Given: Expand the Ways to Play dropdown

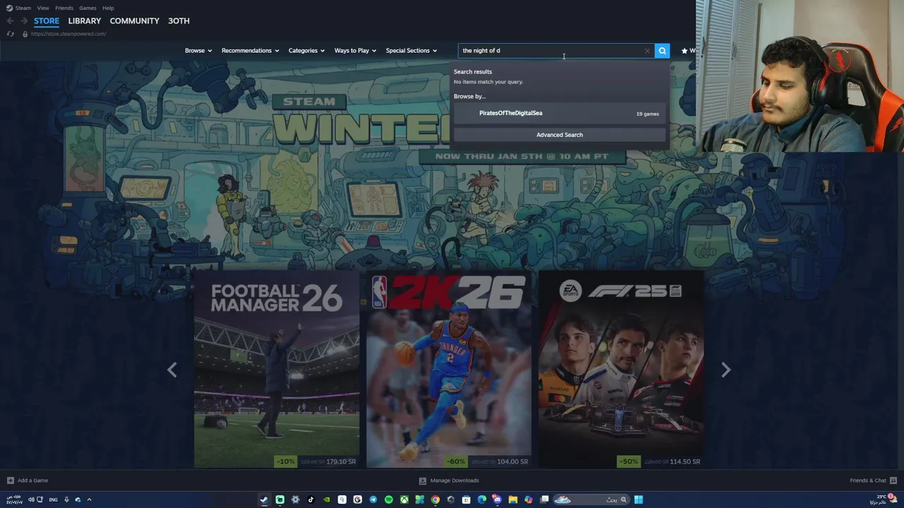Looking at the screenshot, I should click(355, 51).
